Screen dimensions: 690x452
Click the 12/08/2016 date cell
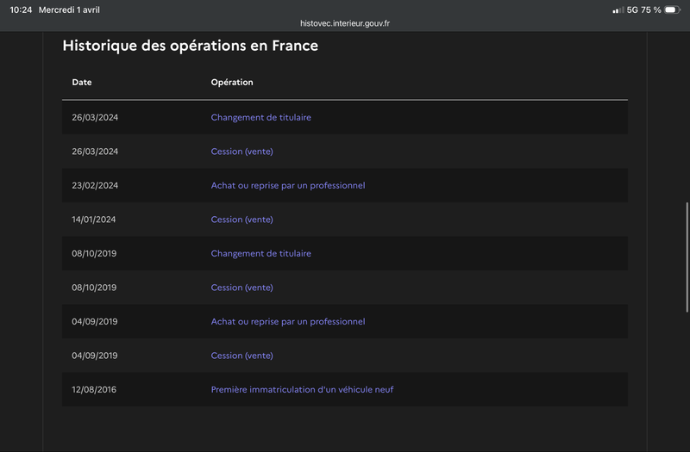pos(94,389)
